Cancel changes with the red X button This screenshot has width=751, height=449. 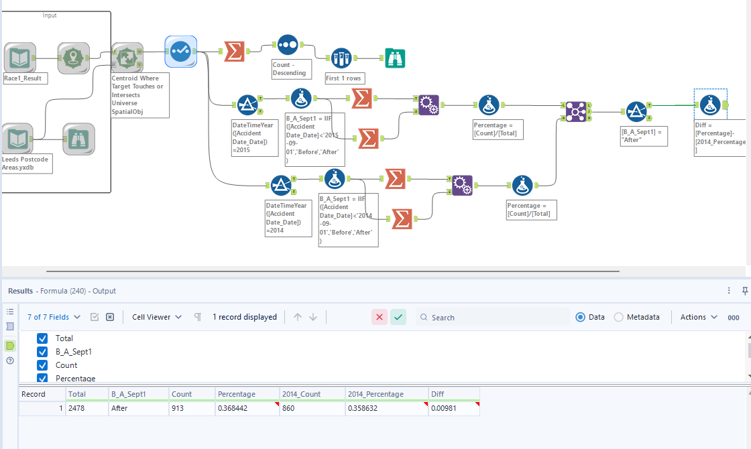tap(379, 316)
